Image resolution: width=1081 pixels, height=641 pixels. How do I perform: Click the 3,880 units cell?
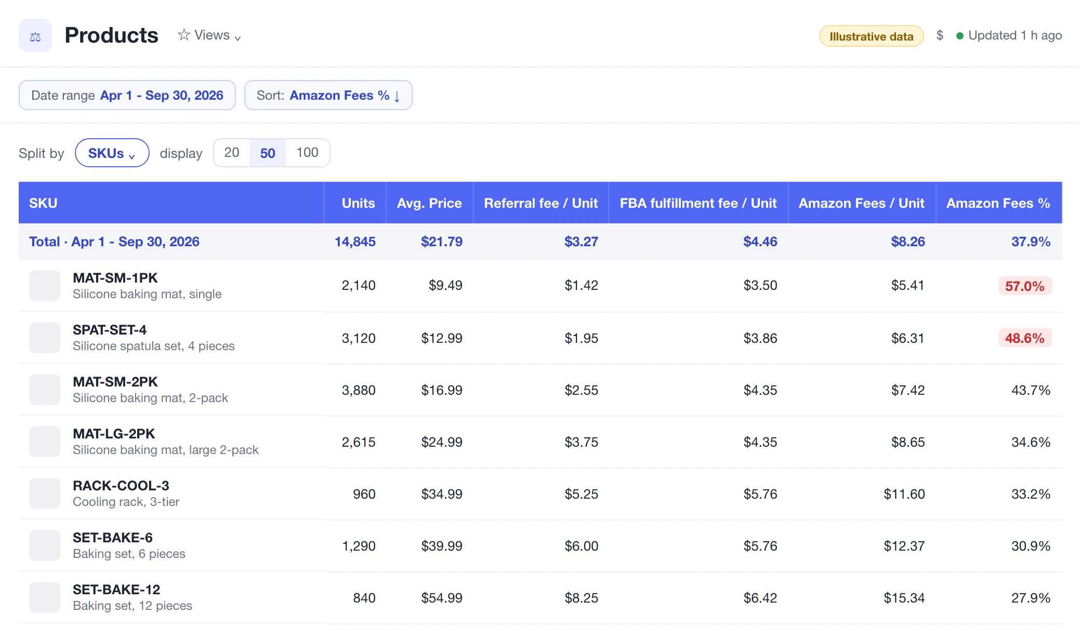pos(359,390)
